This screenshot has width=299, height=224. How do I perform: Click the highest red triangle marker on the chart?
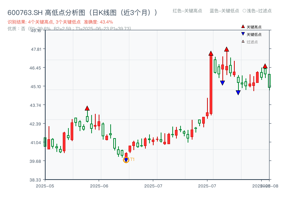coord(226,48)
